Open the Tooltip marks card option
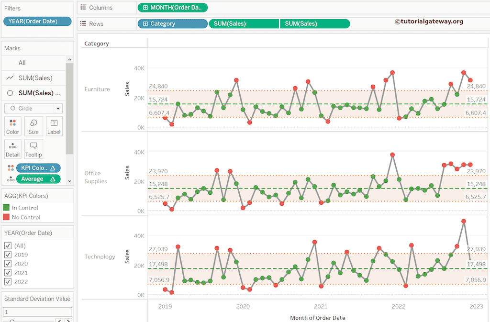490x322 pixels. pyautogui.click(x=33, y=149)
